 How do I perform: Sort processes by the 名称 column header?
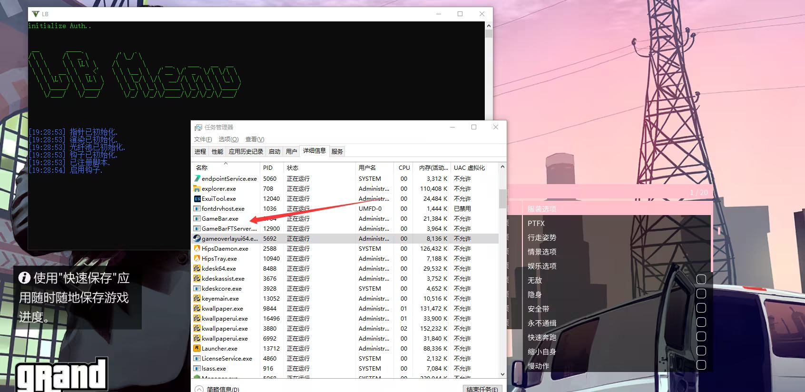pyautogui.click(x=202, y=168)
